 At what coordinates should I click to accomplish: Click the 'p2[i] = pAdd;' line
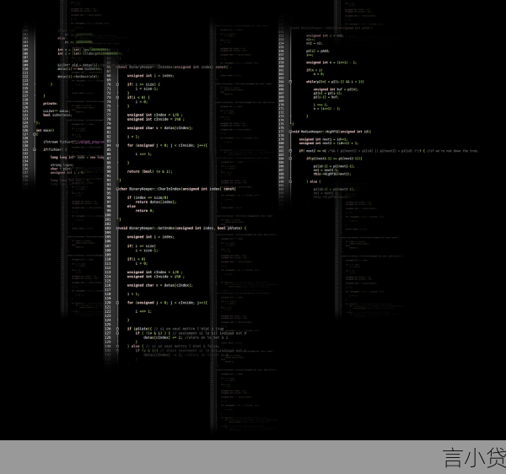tap(318, 51)
